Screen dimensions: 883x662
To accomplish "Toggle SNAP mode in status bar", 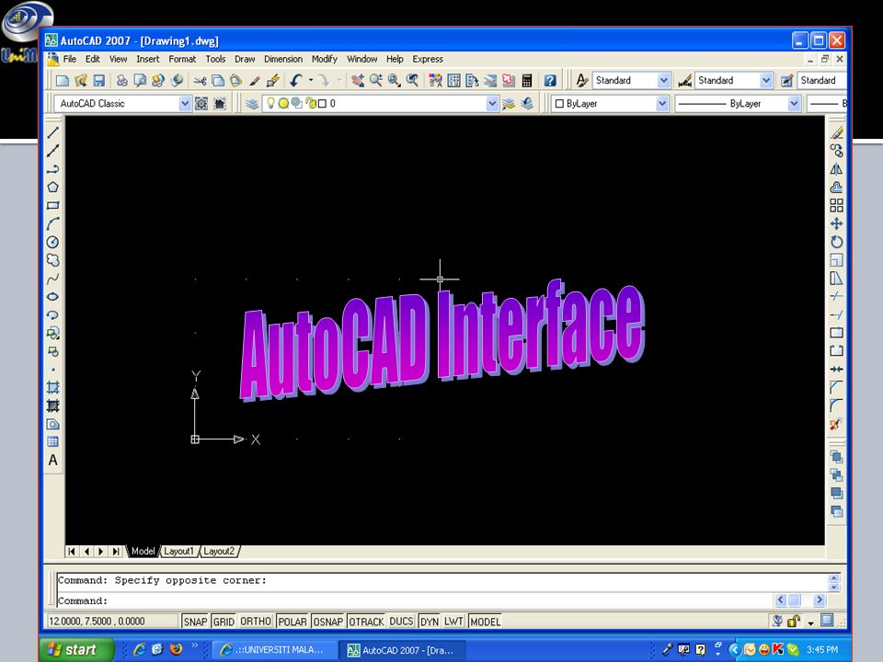I will [195, 622].
